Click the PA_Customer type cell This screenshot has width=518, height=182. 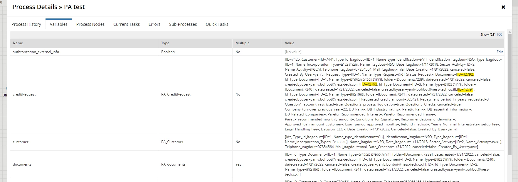pos(172,142)
